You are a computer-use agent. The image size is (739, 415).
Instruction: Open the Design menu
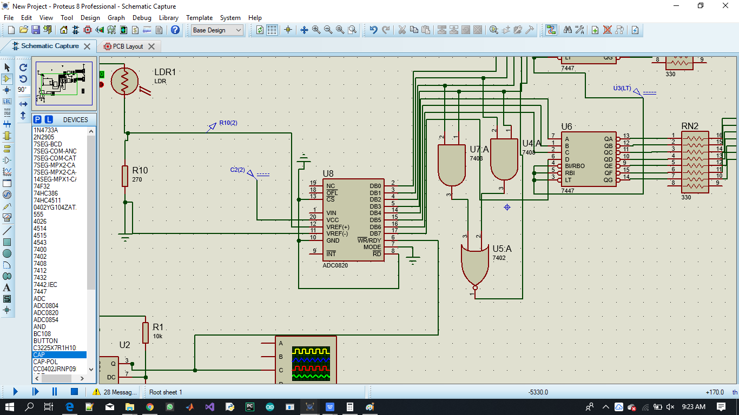(90, 17)
